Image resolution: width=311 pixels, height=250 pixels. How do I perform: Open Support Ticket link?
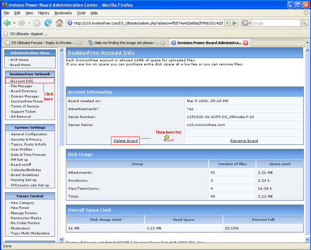23,111
